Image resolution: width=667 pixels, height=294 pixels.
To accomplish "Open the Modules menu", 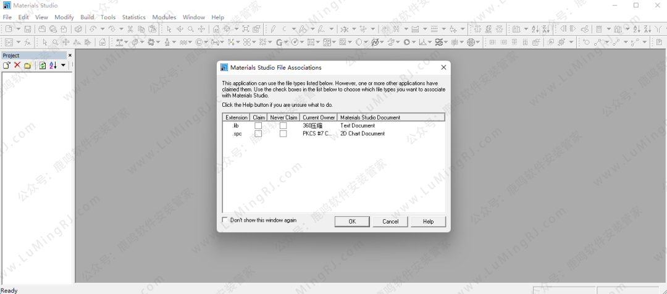I will [164, 17].
